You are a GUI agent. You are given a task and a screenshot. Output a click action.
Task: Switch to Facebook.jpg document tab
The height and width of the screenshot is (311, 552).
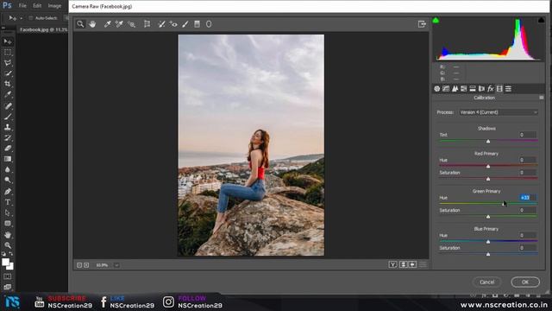click(43, 29)
